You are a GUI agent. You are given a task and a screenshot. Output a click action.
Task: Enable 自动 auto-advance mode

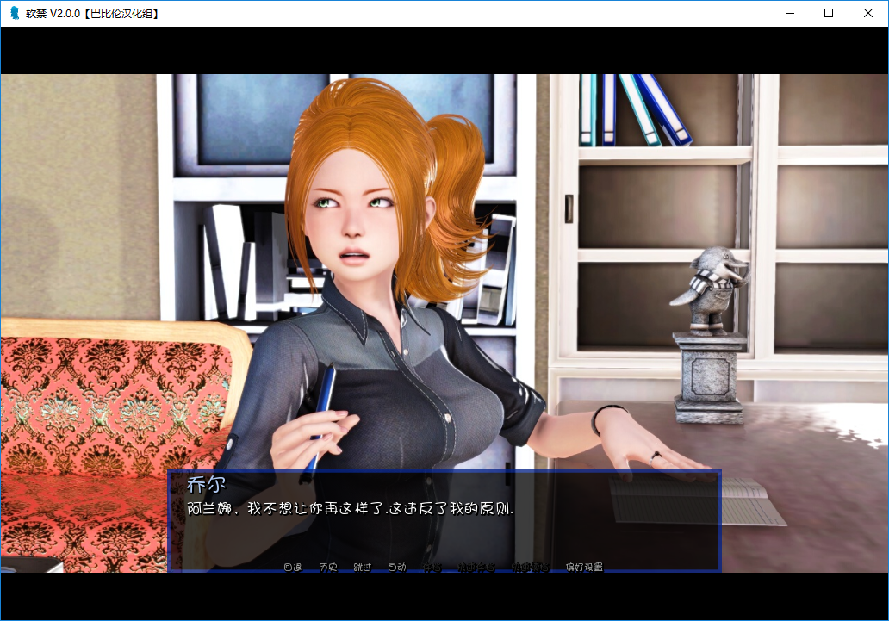[x=398, y=566]
